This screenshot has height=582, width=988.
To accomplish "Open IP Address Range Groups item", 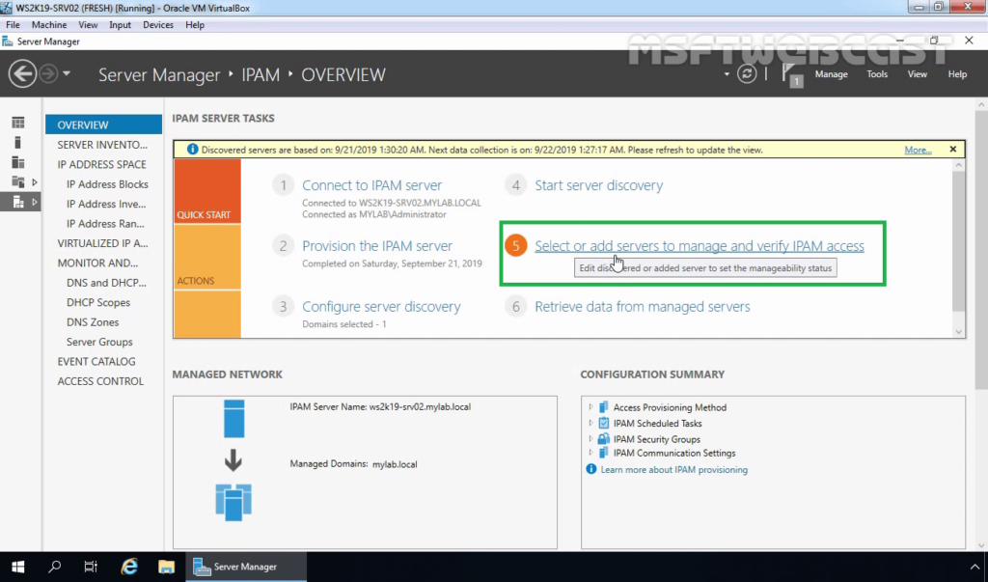I will (105, 223).
